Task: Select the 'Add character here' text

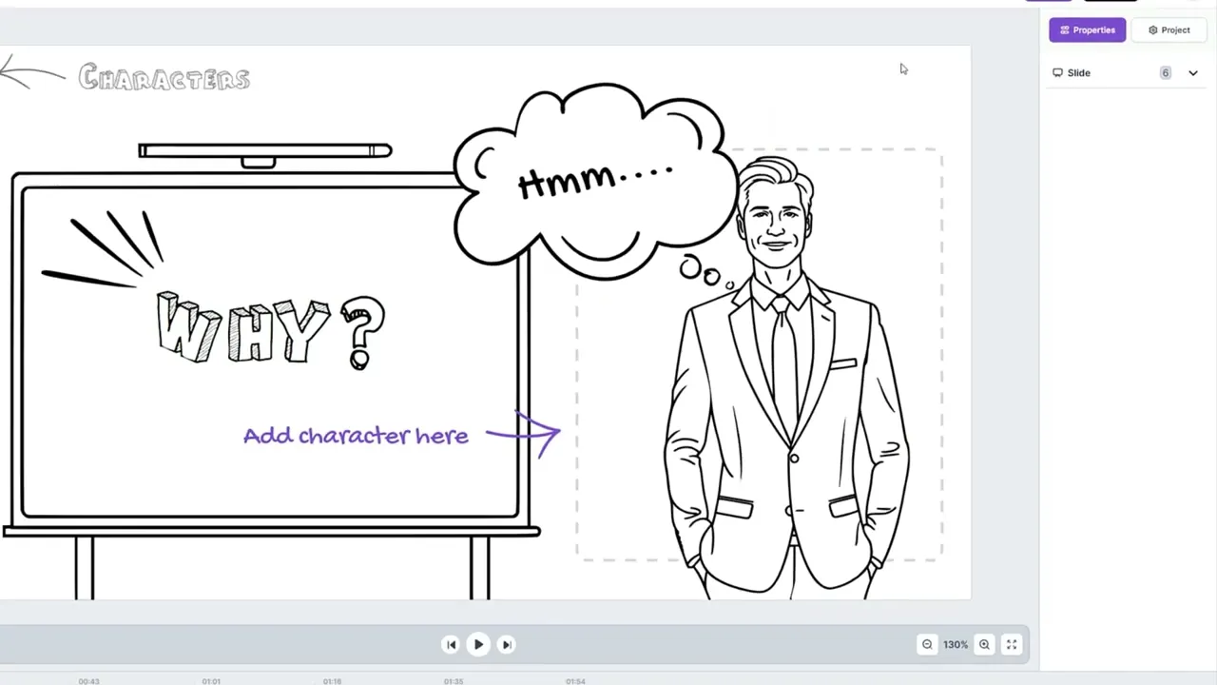Action: (356, 436)
